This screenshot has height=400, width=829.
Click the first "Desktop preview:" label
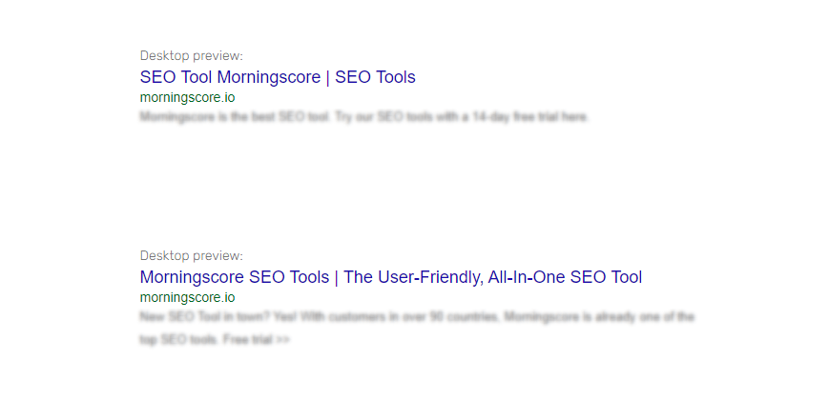(x=191, y=55)
